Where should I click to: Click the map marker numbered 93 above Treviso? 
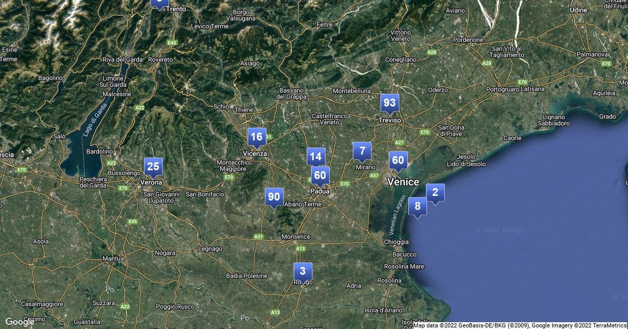click(x=389, y=103)
